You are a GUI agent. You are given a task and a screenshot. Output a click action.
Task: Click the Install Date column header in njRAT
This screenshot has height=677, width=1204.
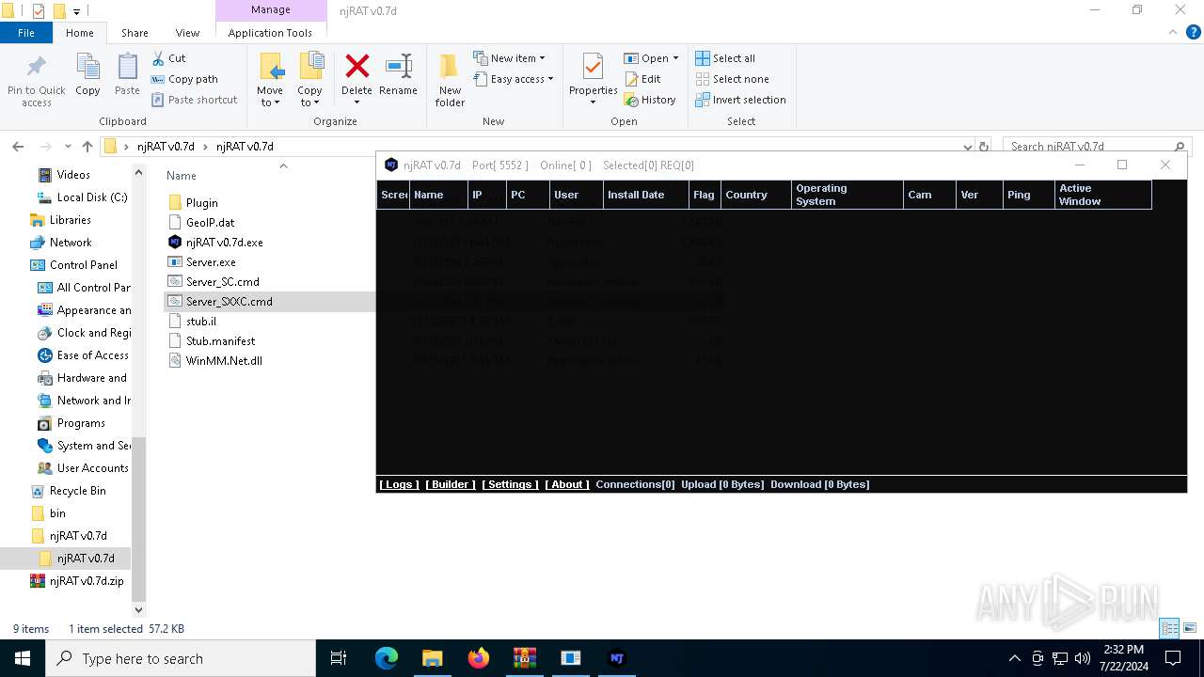tap(646, 195)
